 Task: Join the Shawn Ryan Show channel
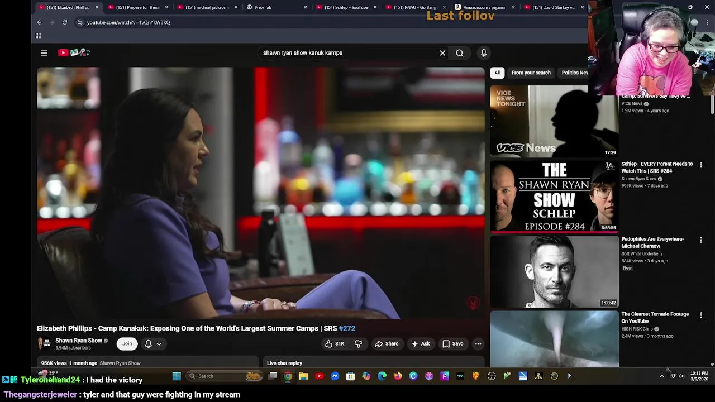click(x=127, y=344)
